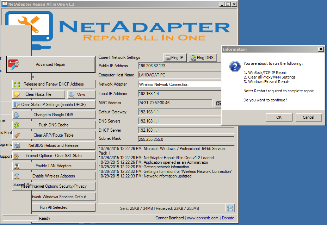Click Enable LAN Adapters
The width and height of the screenshot is (327, 225).
coord(54,166)
